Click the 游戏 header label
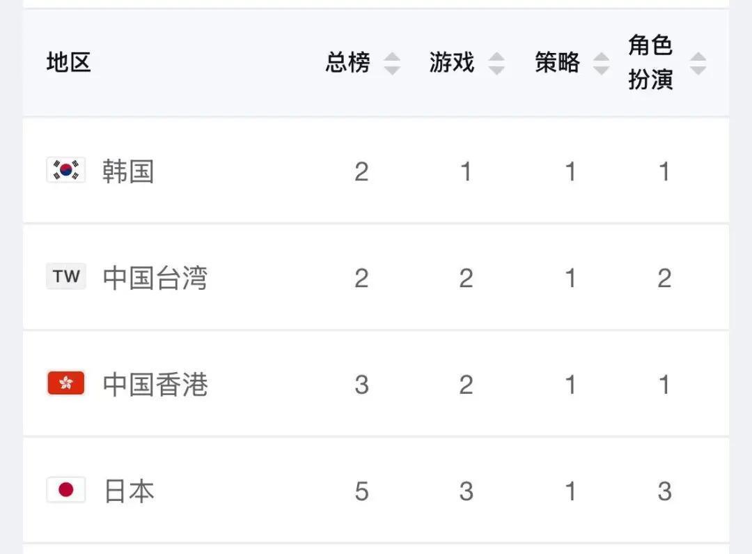The height and width of the screenshot is (554, 752). [x=452, y=63]
